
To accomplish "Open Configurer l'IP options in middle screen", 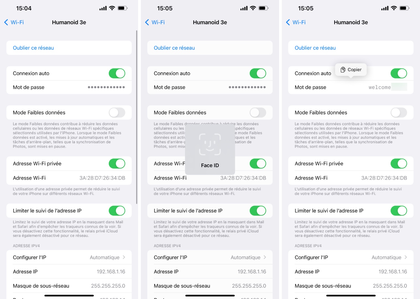I will tap(210, 257).
